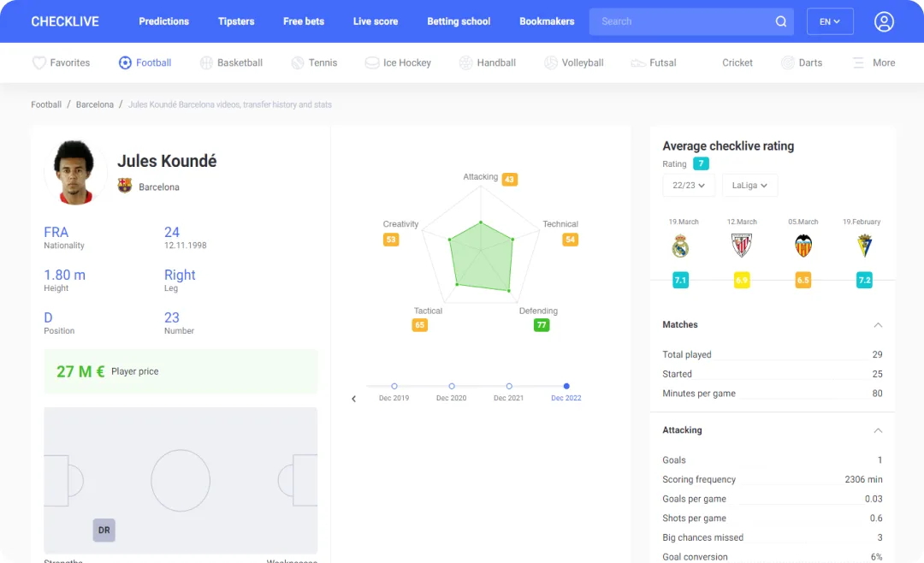Click the Scoring frequency value 2306 min
This screenshot has width=924, height=563.
tap(863, 479)
